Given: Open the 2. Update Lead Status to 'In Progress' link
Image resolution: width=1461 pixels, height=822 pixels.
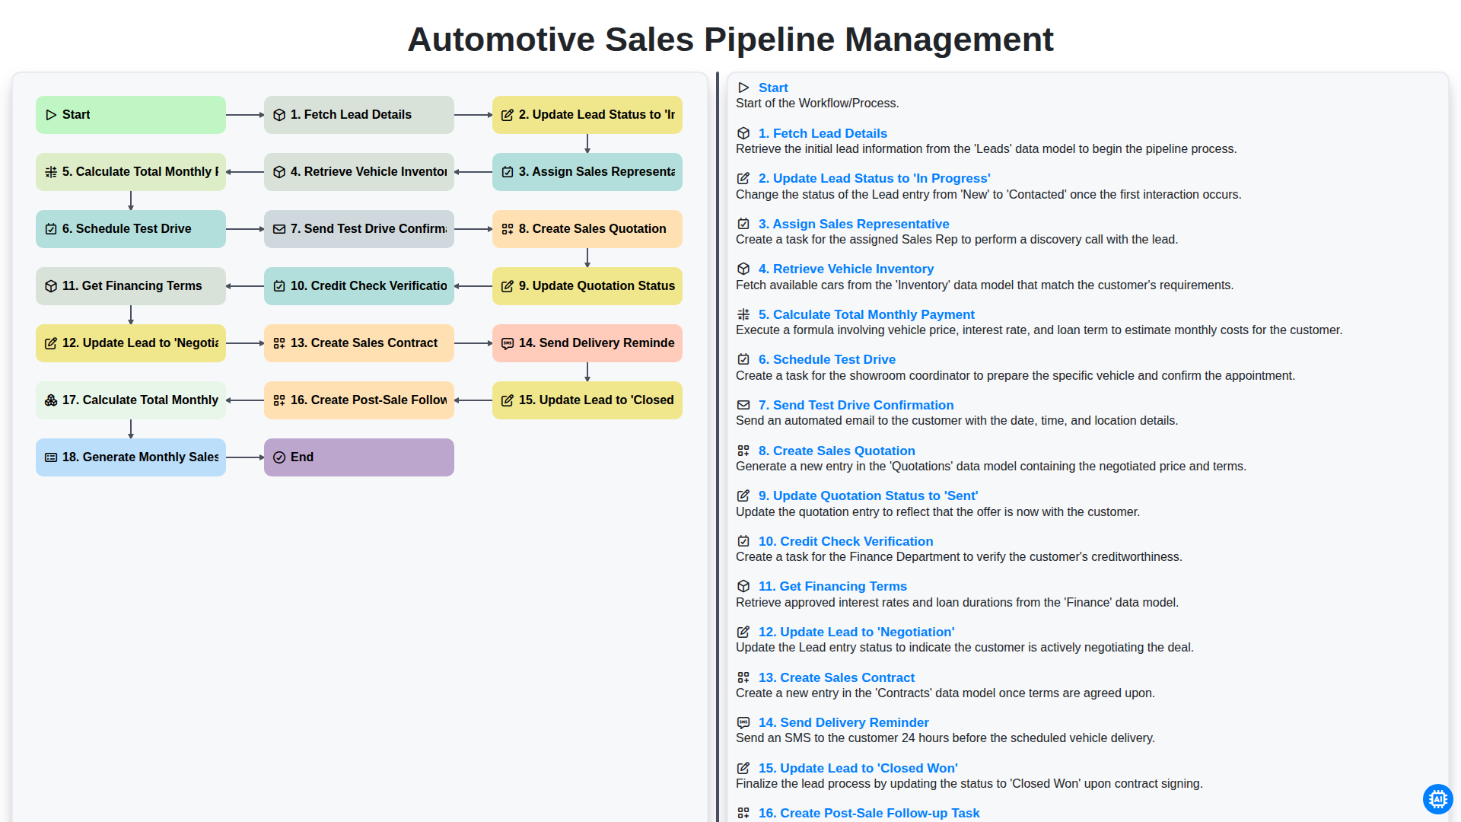Looking at the screenshot, I should click(x=874, y=178).
